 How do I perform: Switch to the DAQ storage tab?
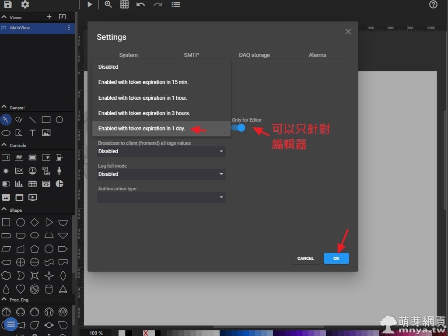[254, 55]
